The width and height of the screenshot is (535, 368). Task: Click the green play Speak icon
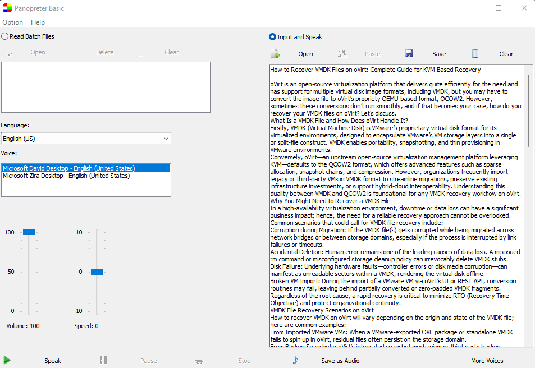click(x=7, y=360)
